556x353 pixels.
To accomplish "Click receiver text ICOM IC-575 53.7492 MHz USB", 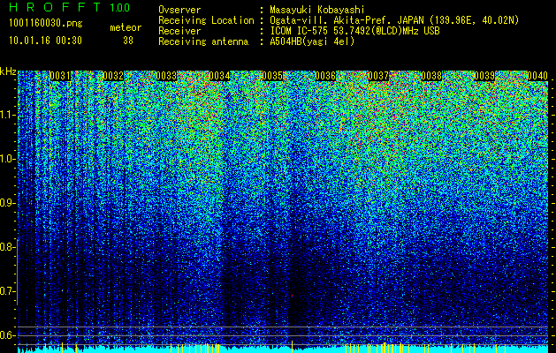I will tap(354, 31).
